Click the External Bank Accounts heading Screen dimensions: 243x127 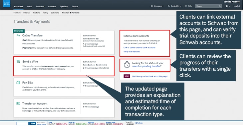pyautogui.click(x=136, y=36)
